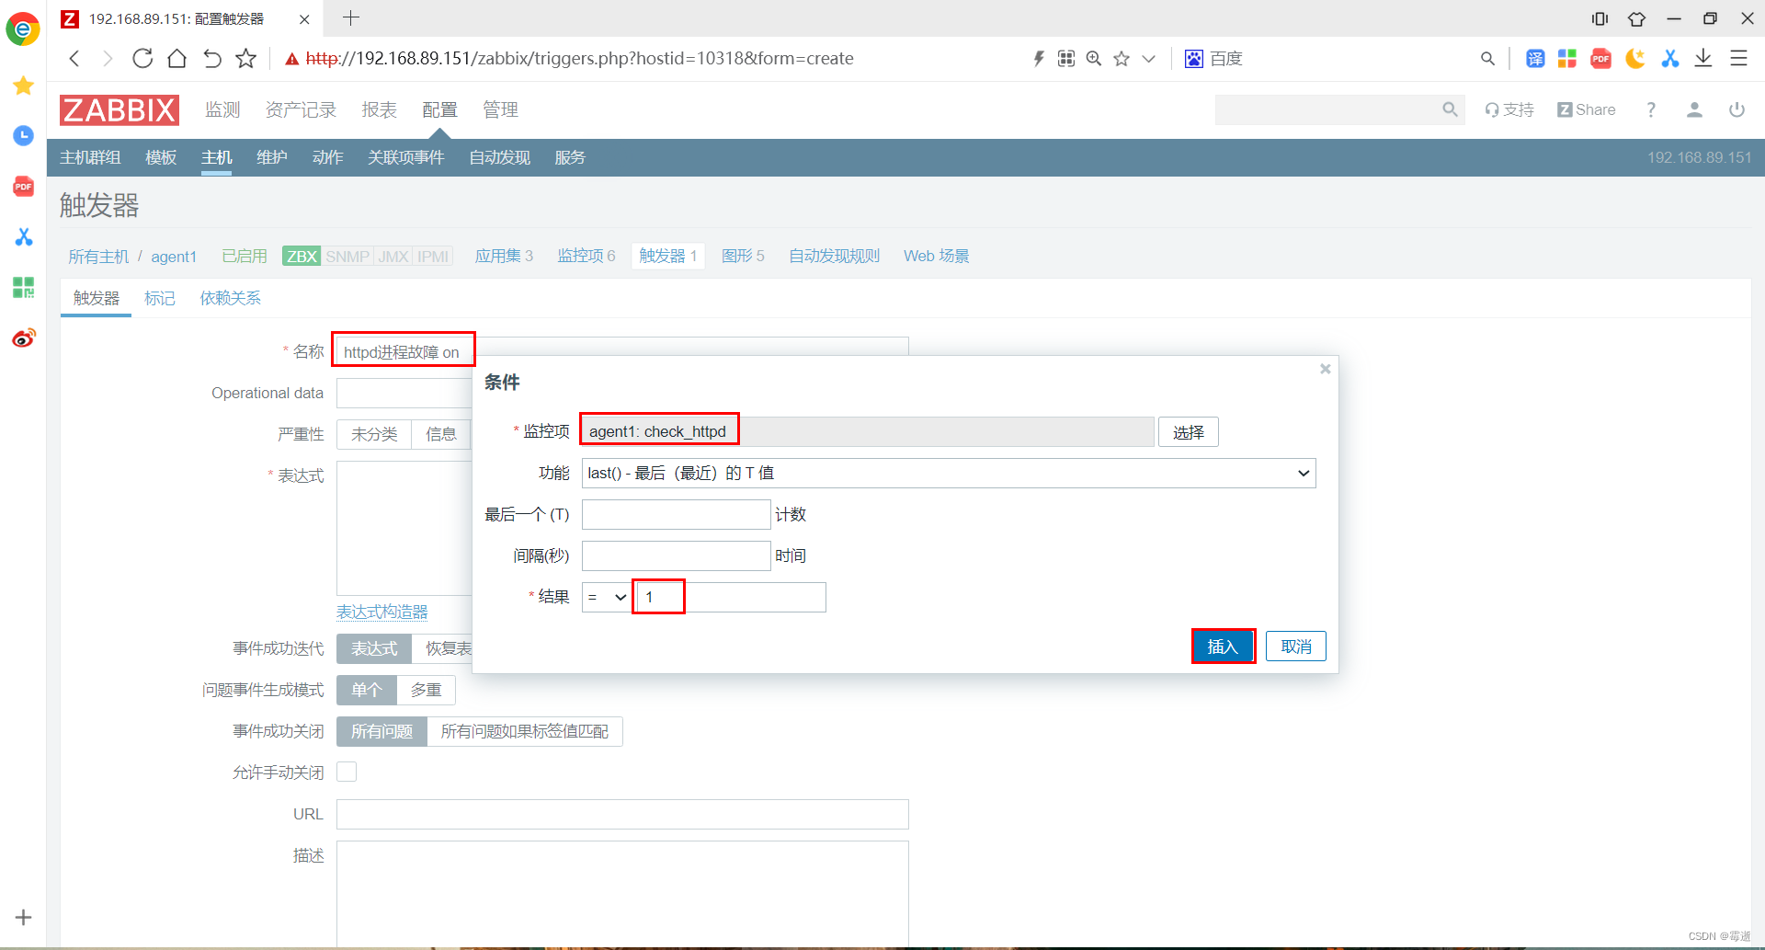Open 自动发现规则 link
The height and width of the screenshot is (950, 1765).
click(x=835, y=256)
